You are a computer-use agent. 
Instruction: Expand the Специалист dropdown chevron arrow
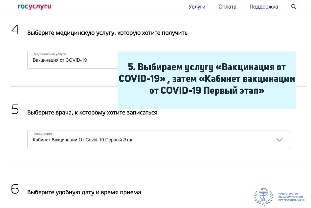coord(279,140)
